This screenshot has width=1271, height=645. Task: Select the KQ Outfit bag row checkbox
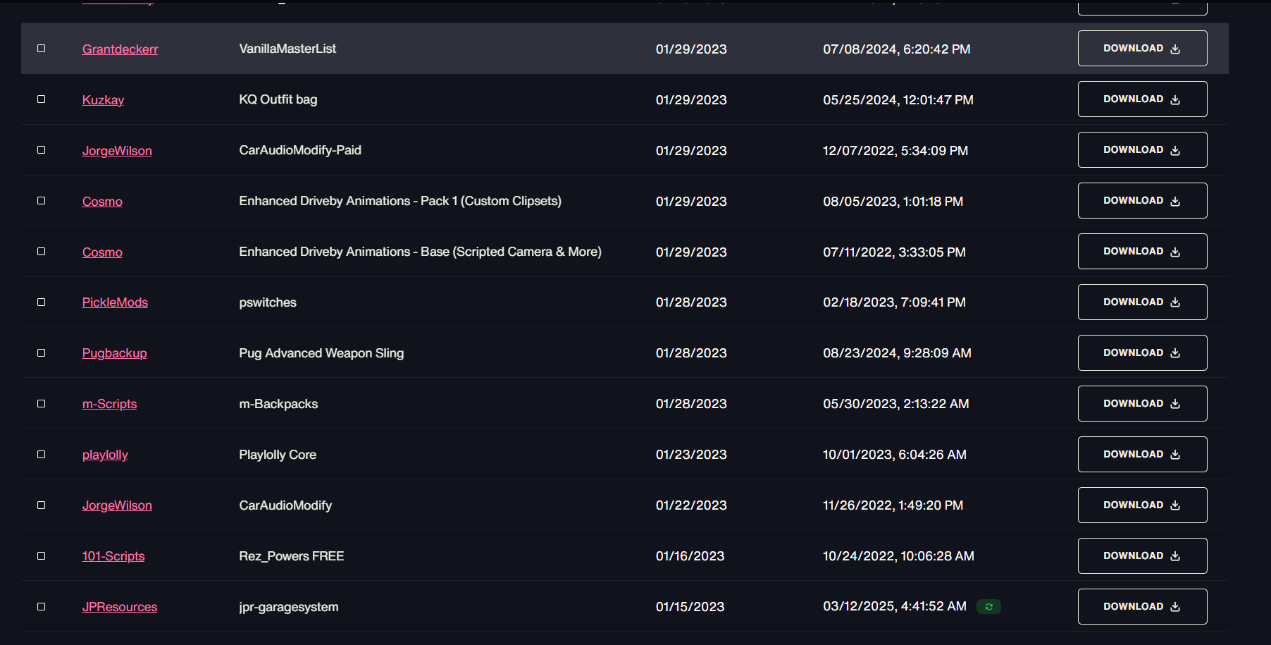[42, 99]
